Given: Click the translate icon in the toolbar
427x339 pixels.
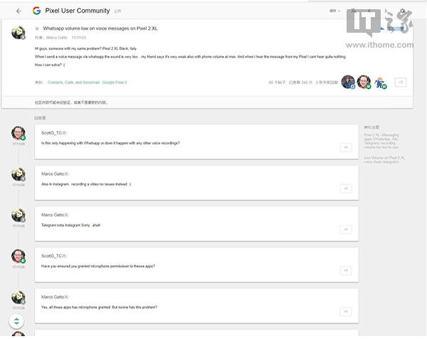Looking at the screenshot, I should tap(354, 11).
